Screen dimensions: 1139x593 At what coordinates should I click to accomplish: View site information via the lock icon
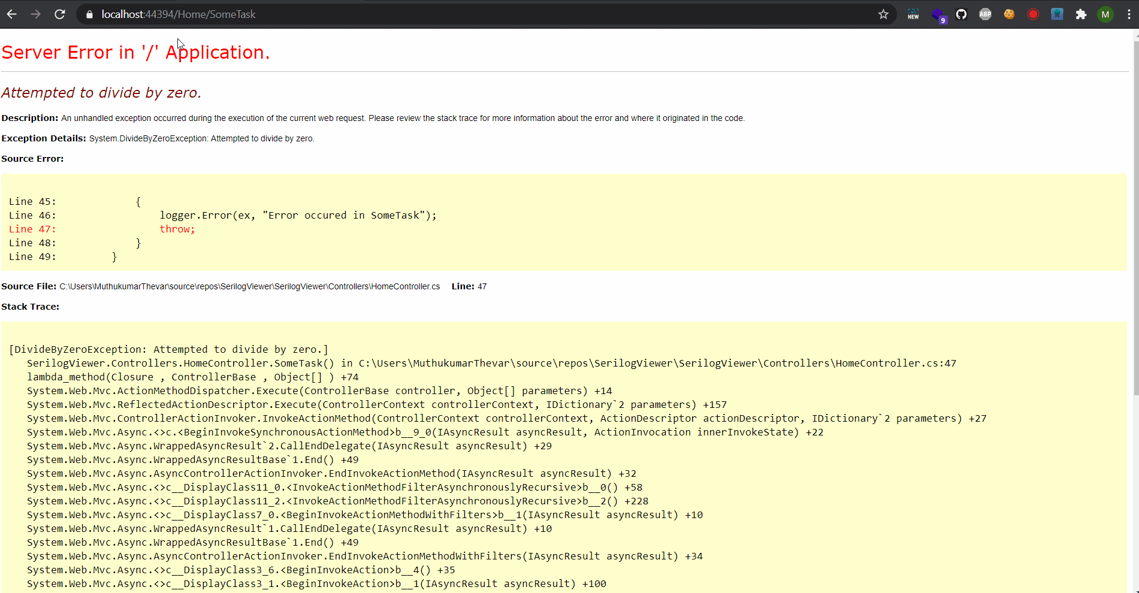(x=89, y=14)
